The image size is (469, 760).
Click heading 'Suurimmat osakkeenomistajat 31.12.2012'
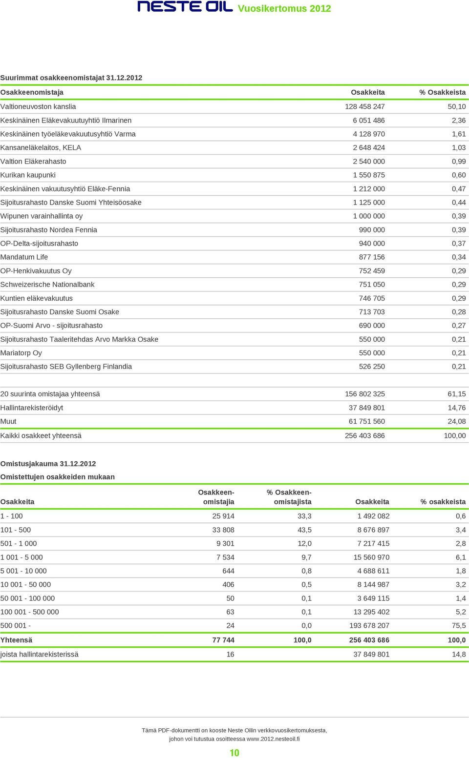[x=71, y=78]
